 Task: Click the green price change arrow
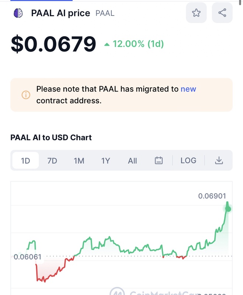pos(107,44)
